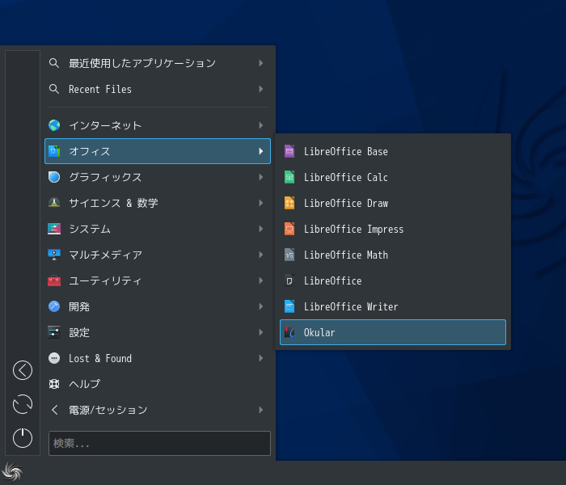The height and width of the screenshot is (485, 566).
Task: Click the power shutdown icon in sidebar
Action: pyautogui.click(x=23, y=438)
